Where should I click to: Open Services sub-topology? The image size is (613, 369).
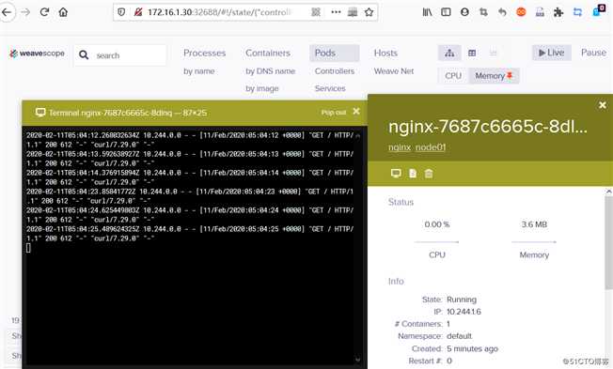tap(330, 88)
